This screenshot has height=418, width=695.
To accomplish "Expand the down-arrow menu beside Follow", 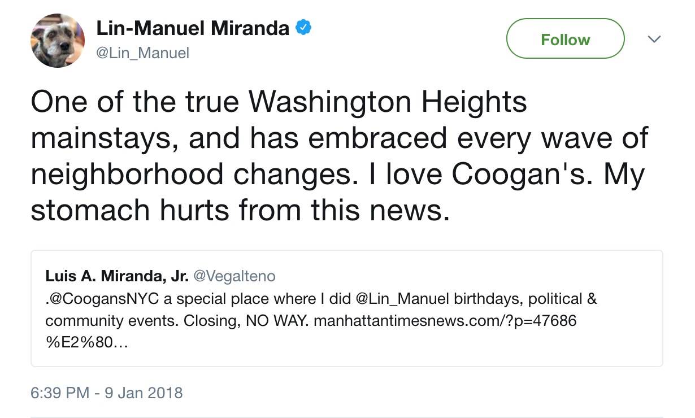I will tap(654, 39).
